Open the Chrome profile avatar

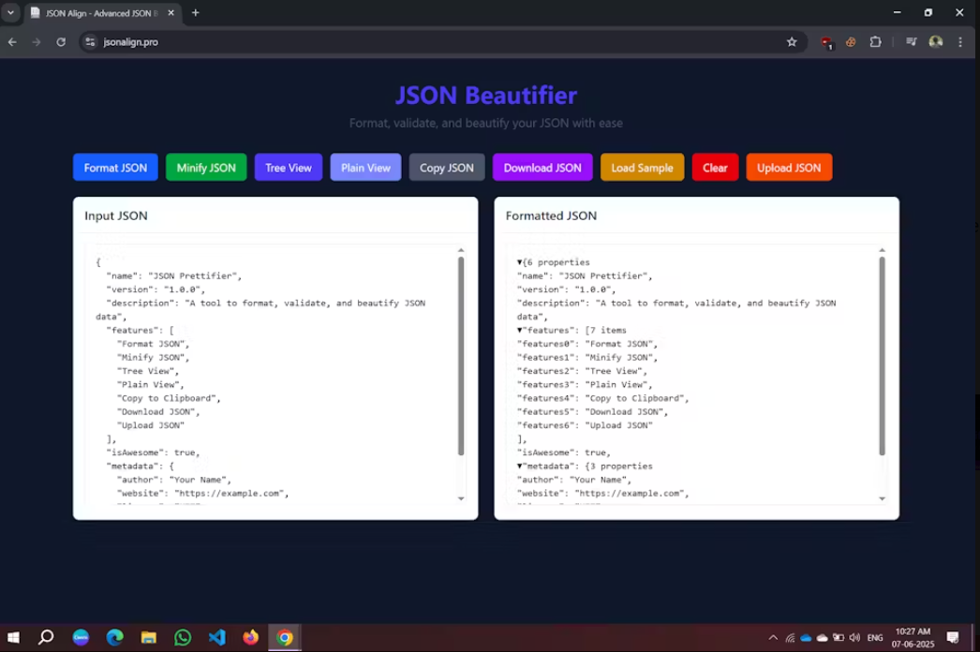(936, 42)
